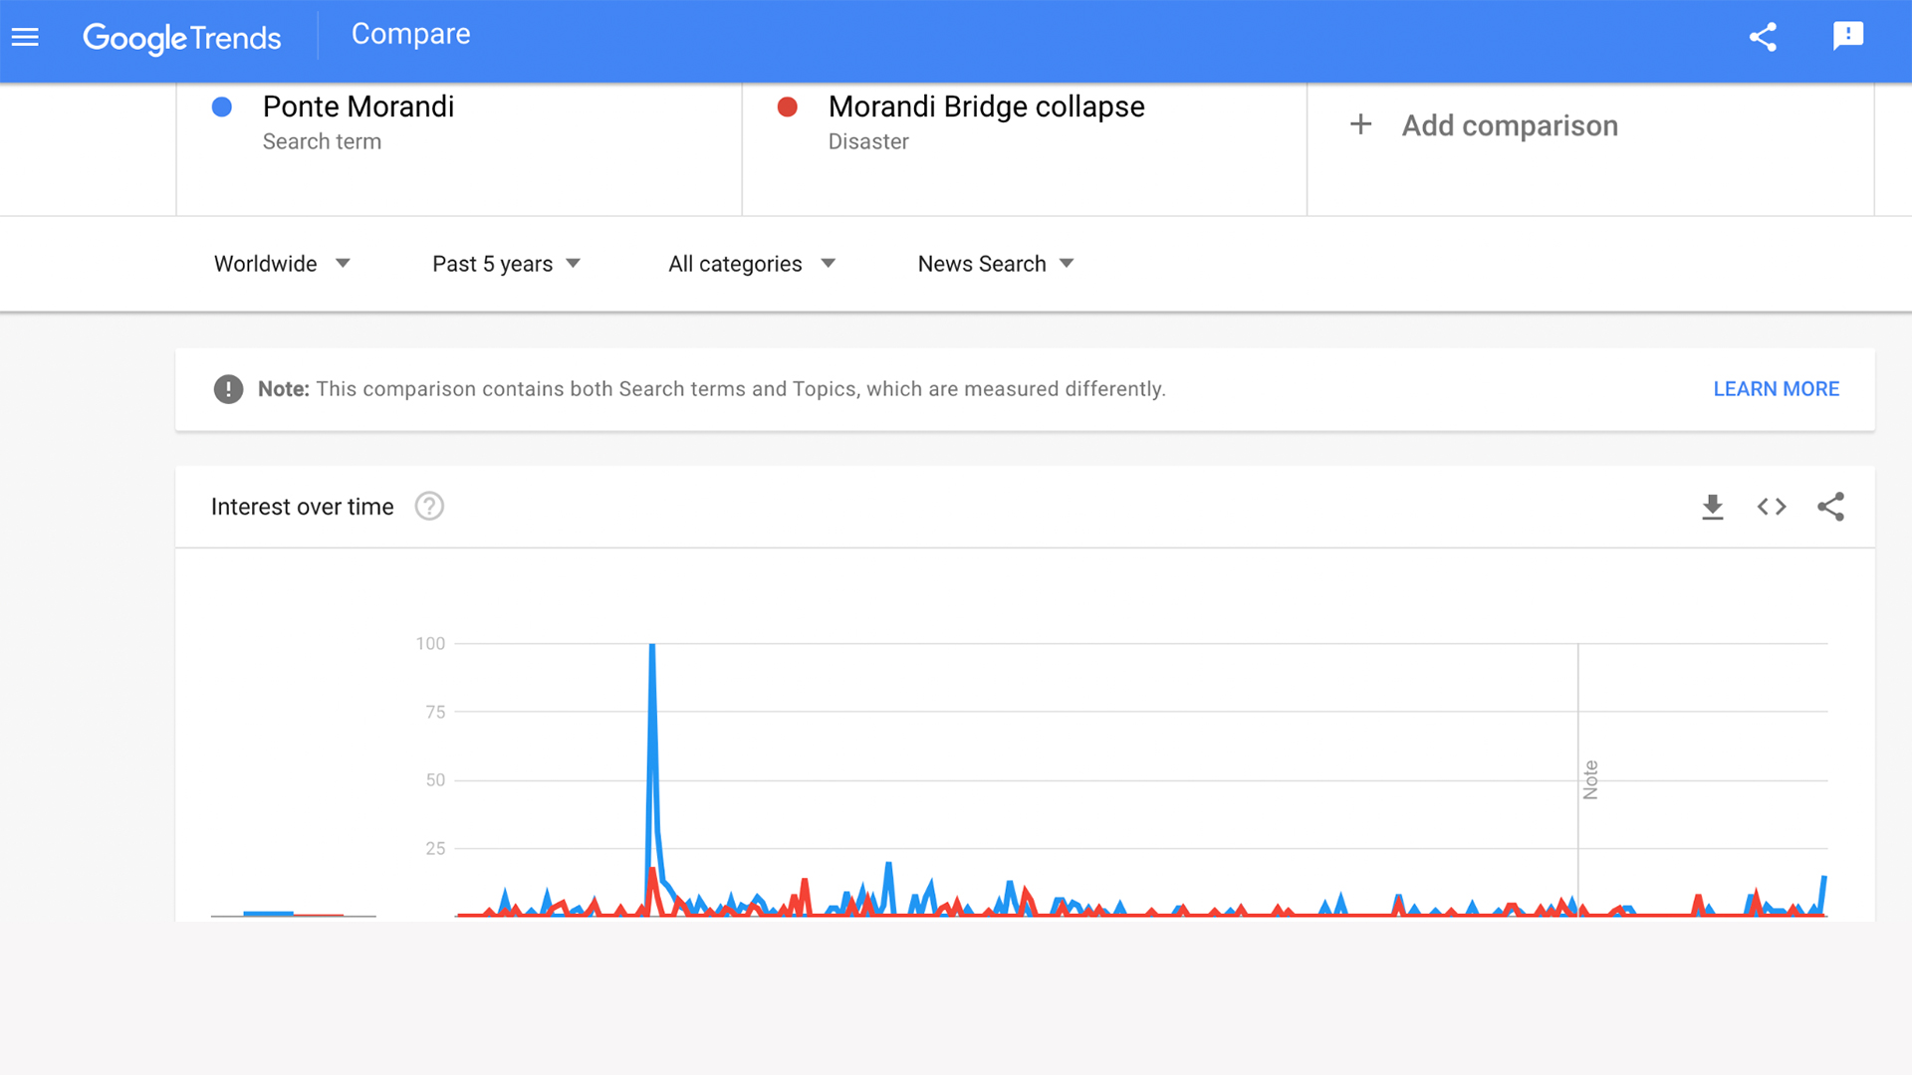Download the Interest over time CSV
The image size is (1912, 1075).
click(1712, 507)
